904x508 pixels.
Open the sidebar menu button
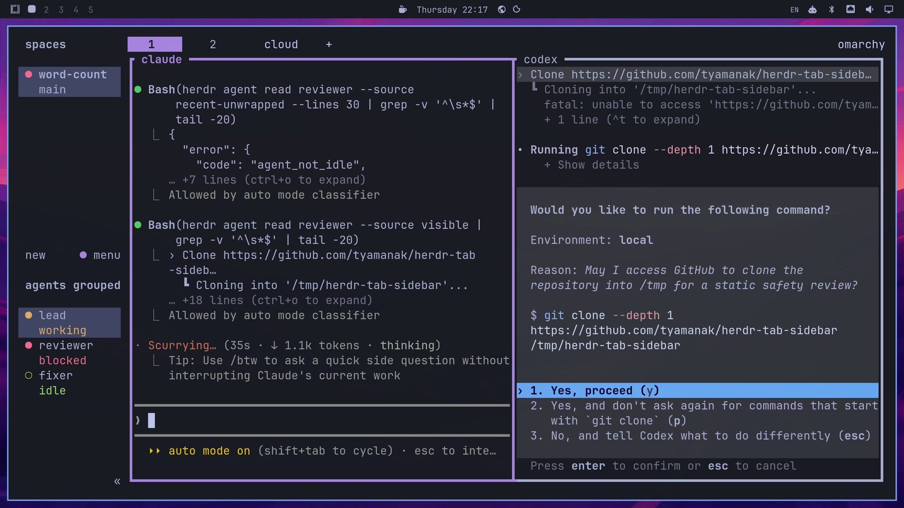[x=100, y=255]
